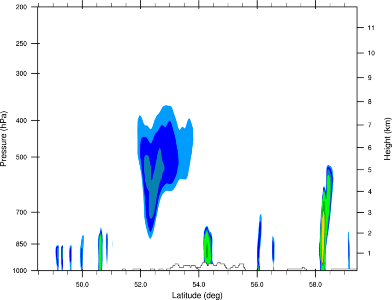This screenshot has height=300, width=392.
Task: Click the 5 km height label
Action: click(x=369, y=170)
